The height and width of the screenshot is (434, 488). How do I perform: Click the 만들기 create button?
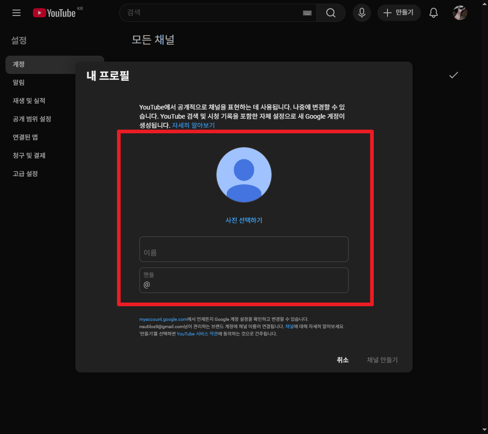click(399, 13)
